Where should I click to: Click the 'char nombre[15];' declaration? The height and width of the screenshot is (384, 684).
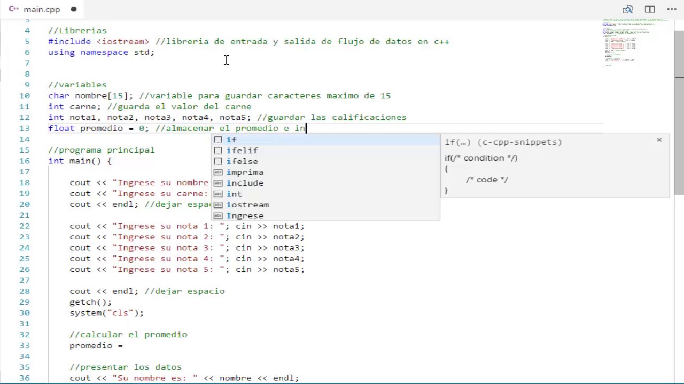tap(91, 95)
